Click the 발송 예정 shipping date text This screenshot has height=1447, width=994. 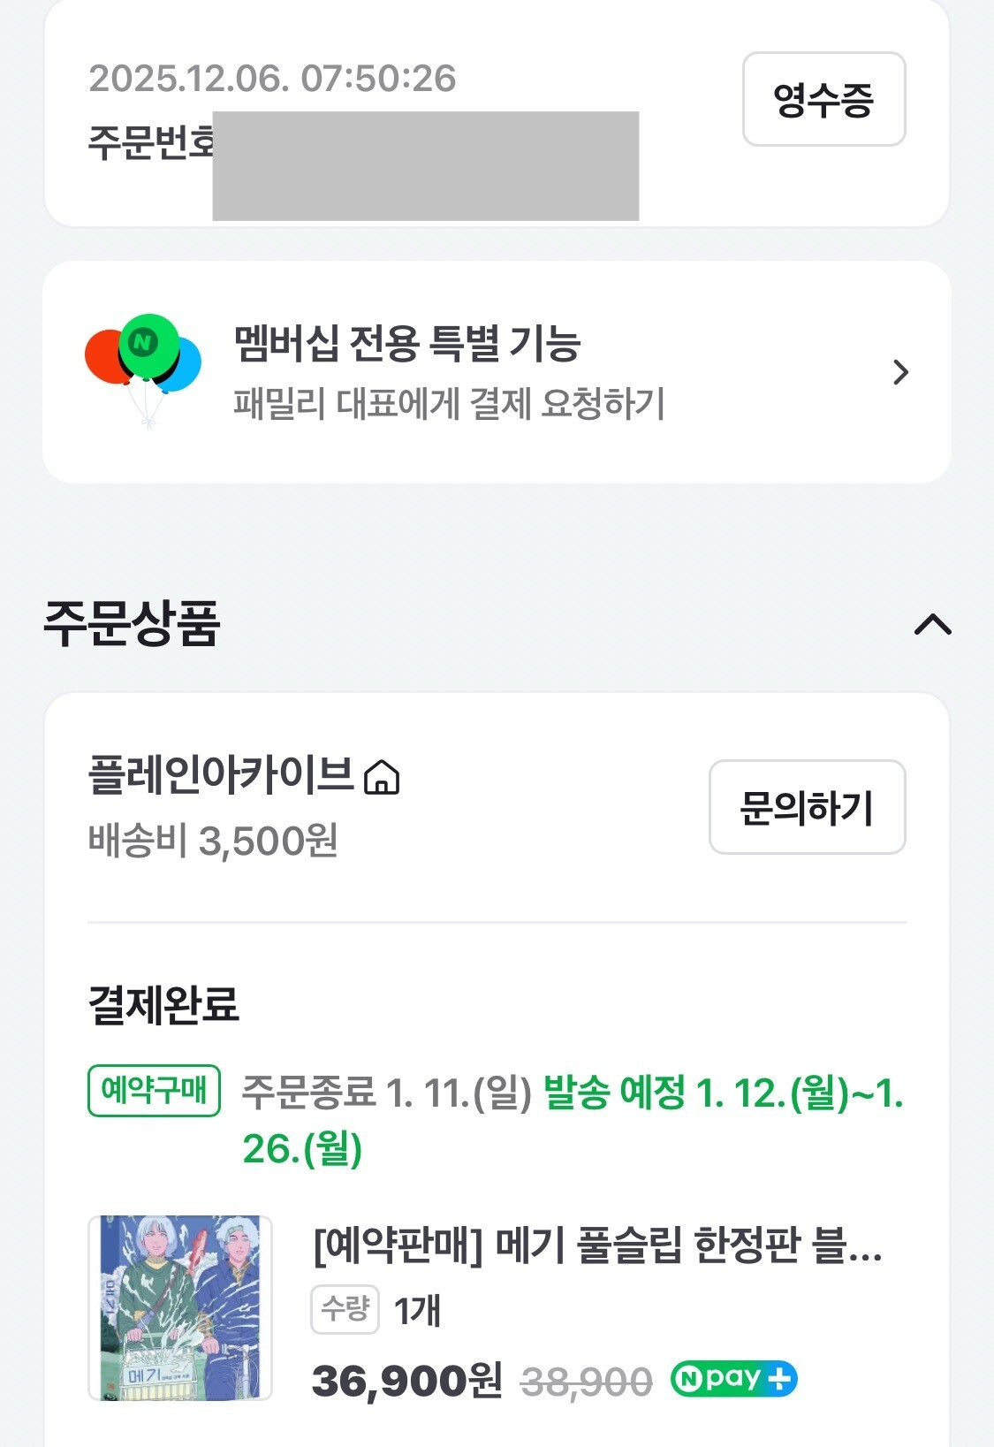(722, 1093)
